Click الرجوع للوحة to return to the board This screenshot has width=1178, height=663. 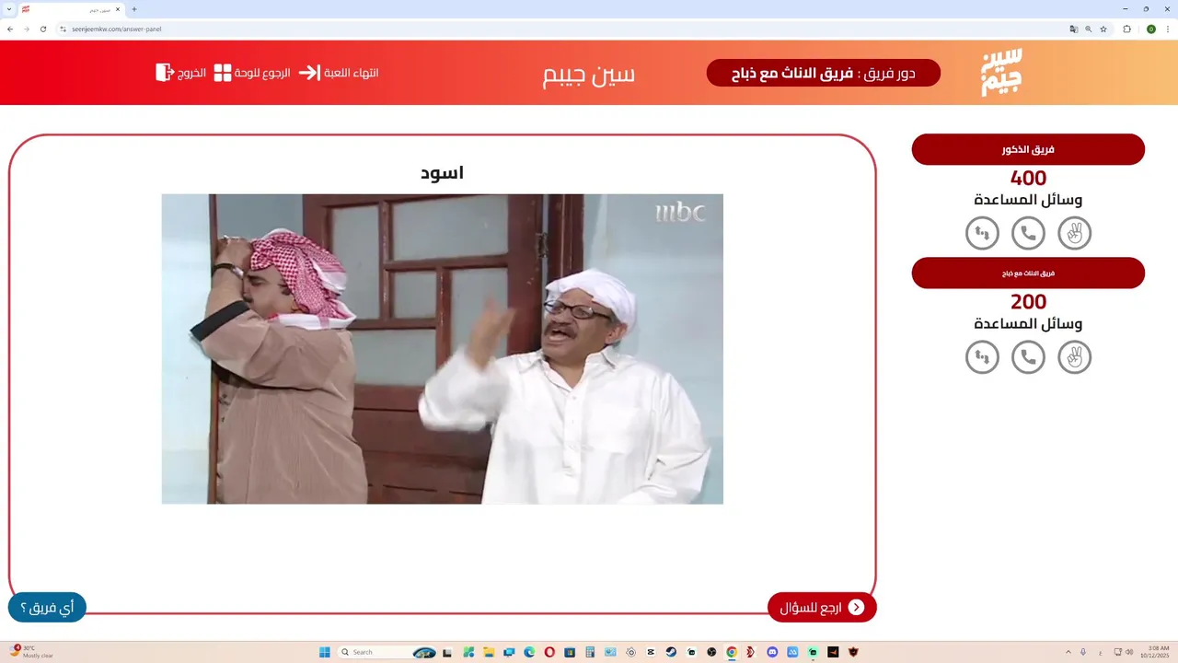252,72
